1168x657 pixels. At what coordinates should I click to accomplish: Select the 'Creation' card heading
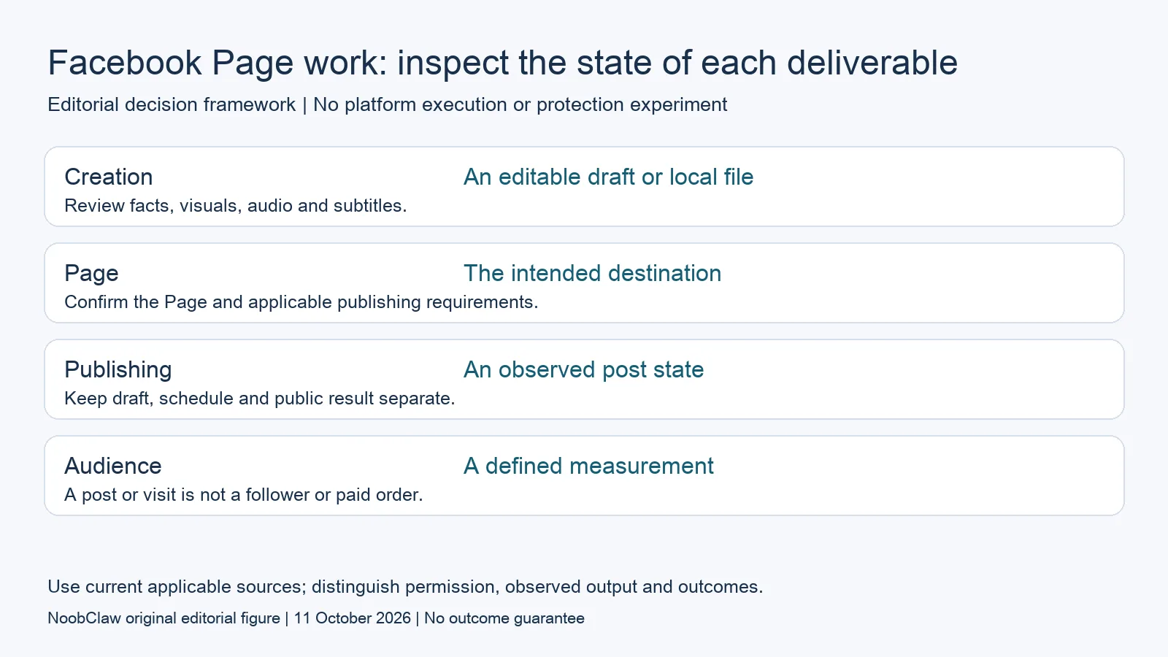click(x=109, y=177)
